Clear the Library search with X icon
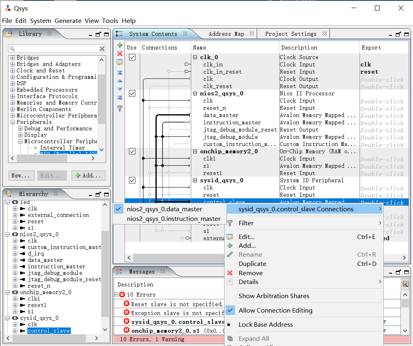The height and width of the screenshot is (346, 413). tap(102, 49)
